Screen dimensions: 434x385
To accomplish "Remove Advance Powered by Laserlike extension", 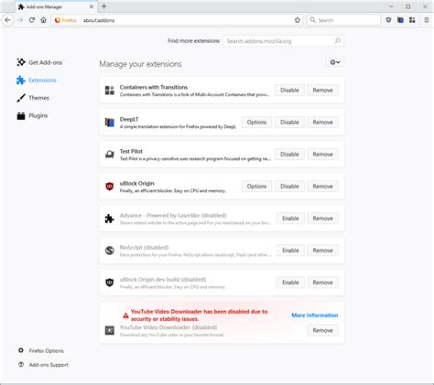I will point(322,219).
